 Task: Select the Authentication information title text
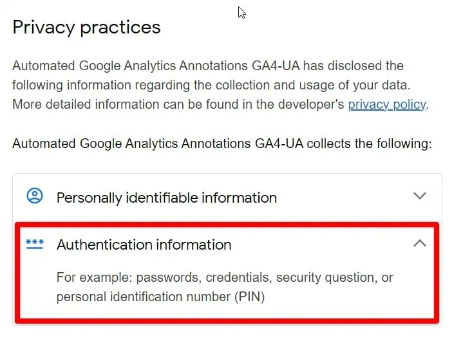(x=144, y=244)
